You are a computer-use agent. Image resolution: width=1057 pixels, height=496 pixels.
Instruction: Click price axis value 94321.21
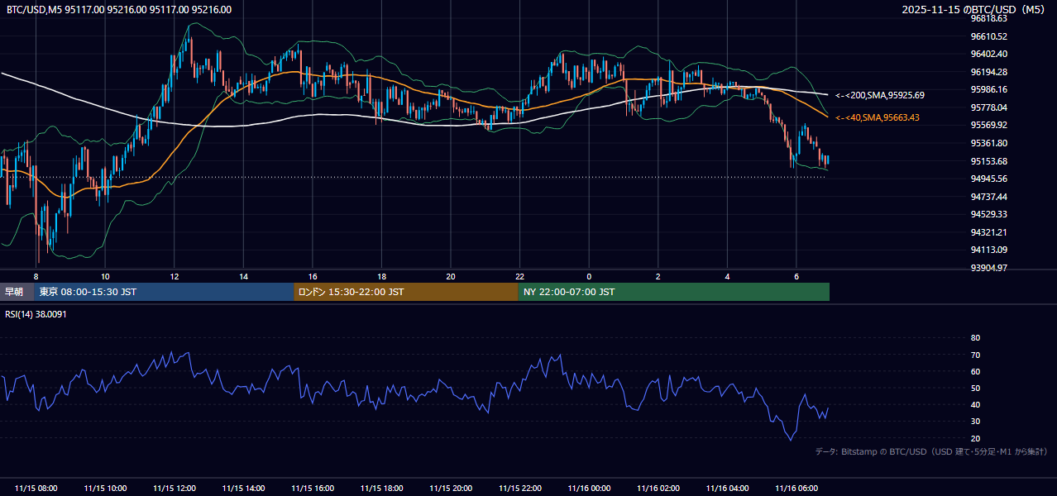click(x=989, y=232)
